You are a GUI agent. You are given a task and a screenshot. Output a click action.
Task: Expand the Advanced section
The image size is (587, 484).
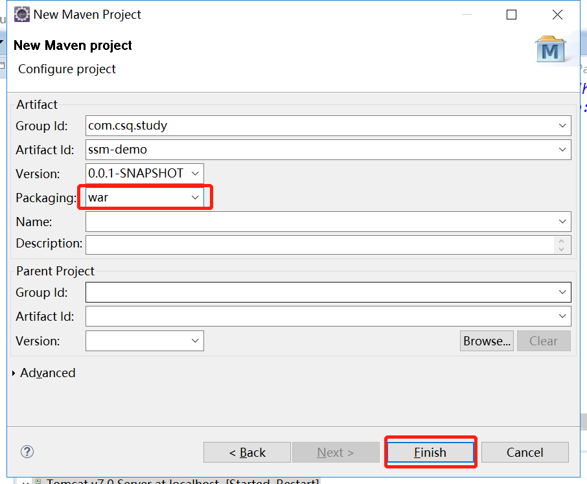[x=14, y=373]
